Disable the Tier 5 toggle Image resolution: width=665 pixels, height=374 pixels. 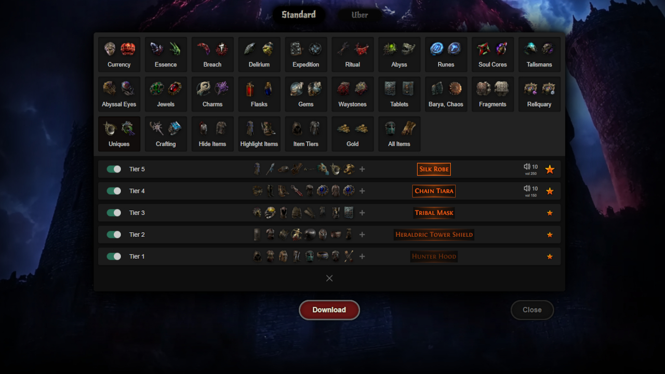click(x=114, y=169)
